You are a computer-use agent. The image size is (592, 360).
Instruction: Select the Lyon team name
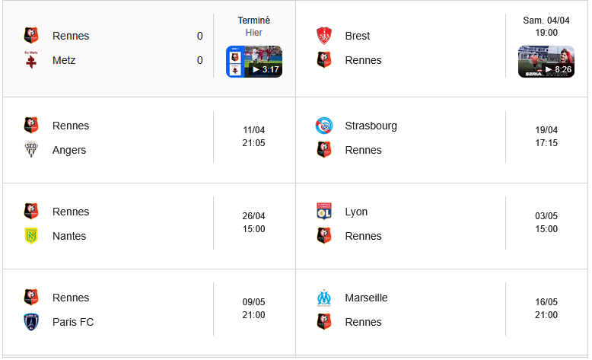pos(356,212)
